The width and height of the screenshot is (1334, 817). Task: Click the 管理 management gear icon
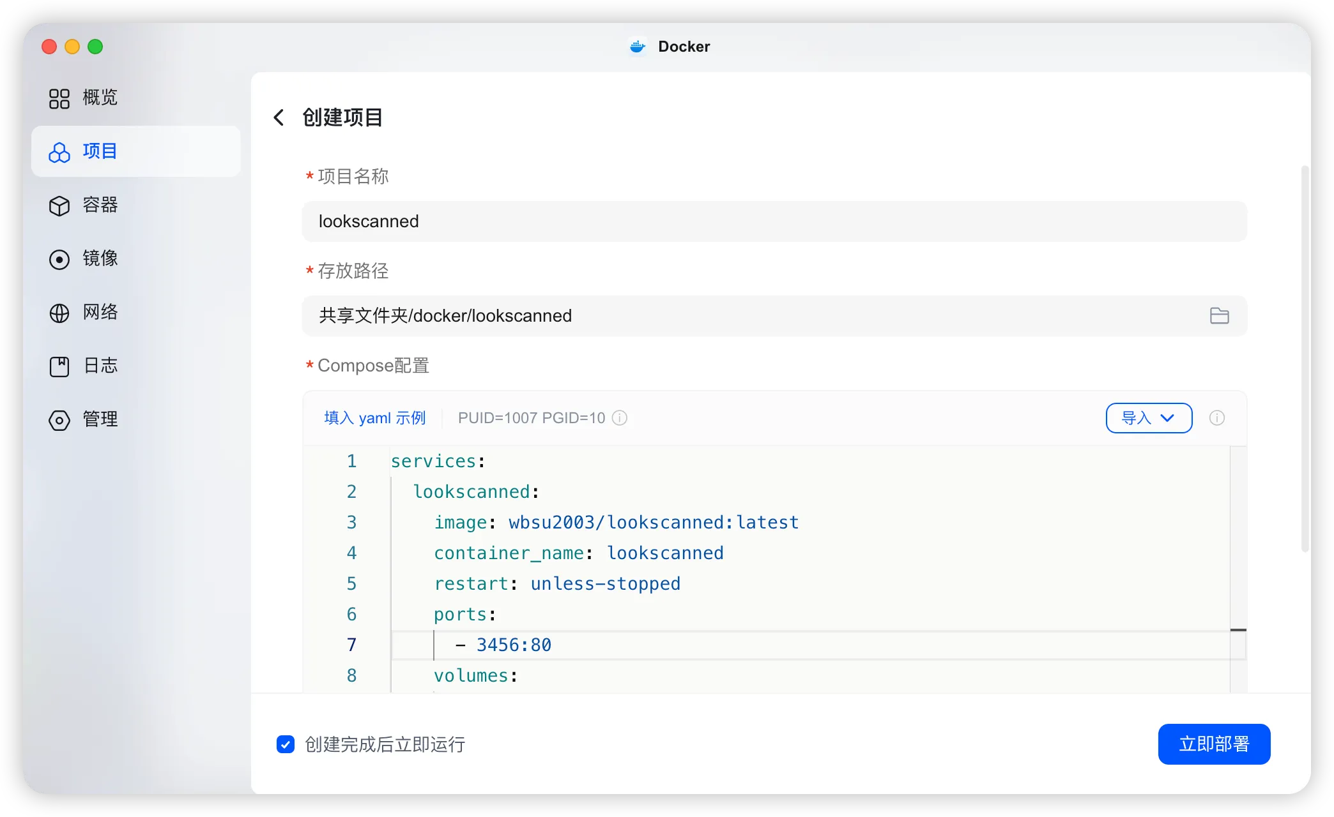59,420
